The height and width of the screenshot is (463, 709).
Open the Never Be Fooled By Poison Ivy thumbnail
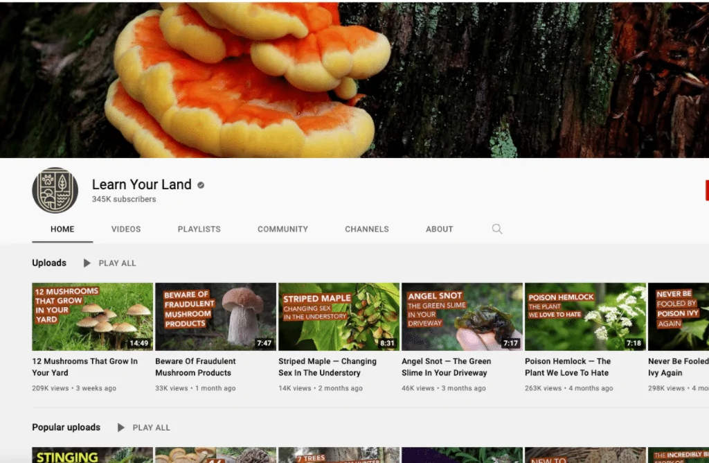(x=679, y=317)
